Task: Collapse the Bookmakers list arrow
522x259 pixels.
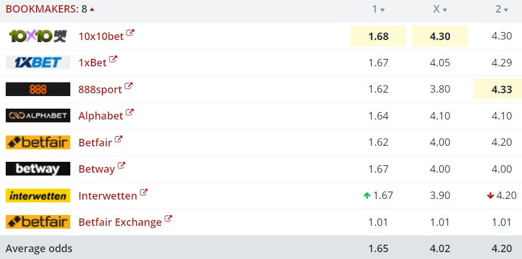Action: (92, 9)
